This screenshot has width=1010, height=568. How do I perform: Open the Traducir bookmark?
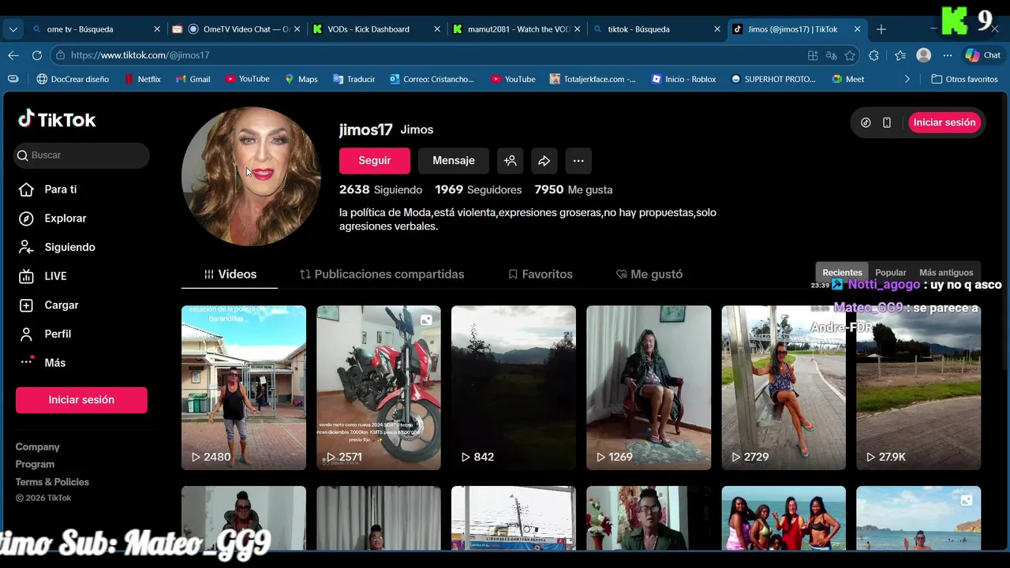(353, 79)
